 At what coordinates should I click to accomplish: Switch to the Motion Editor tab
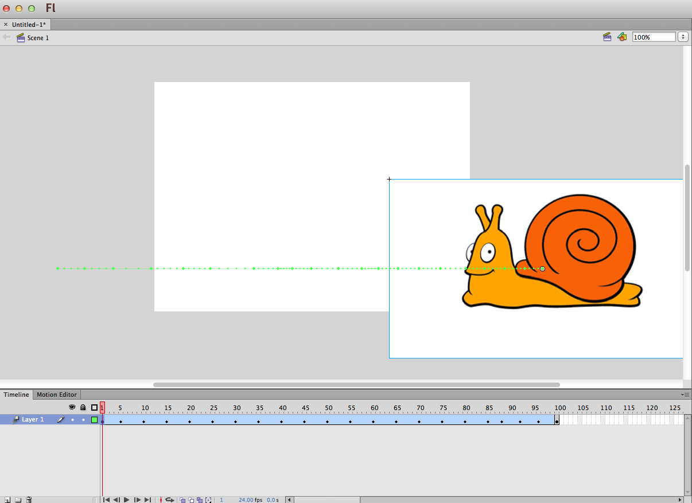click(x=56, y=395)
